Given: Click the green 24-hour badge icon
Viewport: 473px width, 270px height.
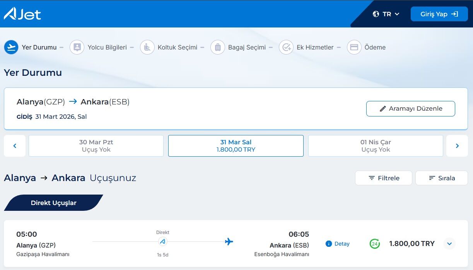Looking at the screenshot, I should pos(374,244).
